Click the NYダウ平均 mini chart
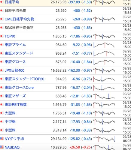The image size is (131, 150). coord(104,139)
